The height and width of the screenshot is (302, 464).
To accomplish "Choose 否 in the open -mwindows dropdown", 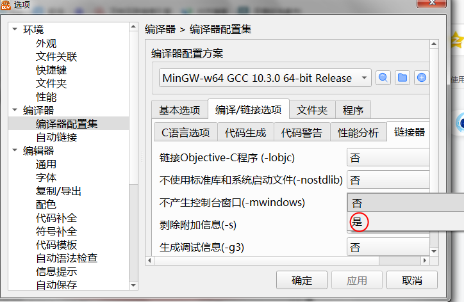I will click(x=406, y=203).
